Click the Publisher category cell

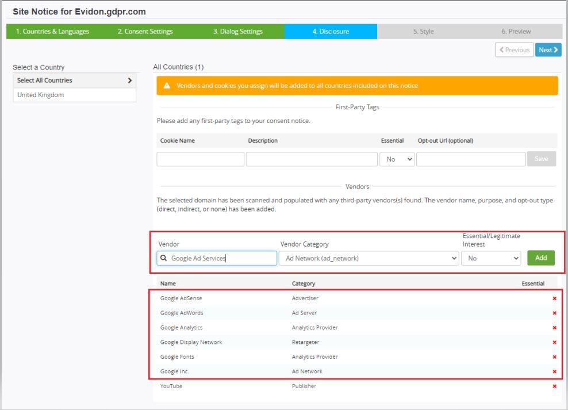click(x=304, y=386)
